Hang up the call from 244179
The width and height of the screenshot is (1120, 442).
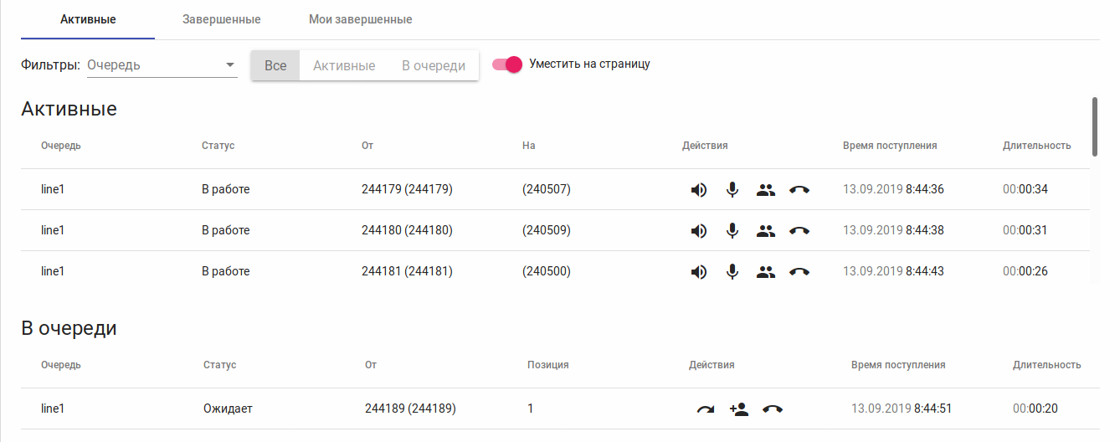tap(799, 190)
